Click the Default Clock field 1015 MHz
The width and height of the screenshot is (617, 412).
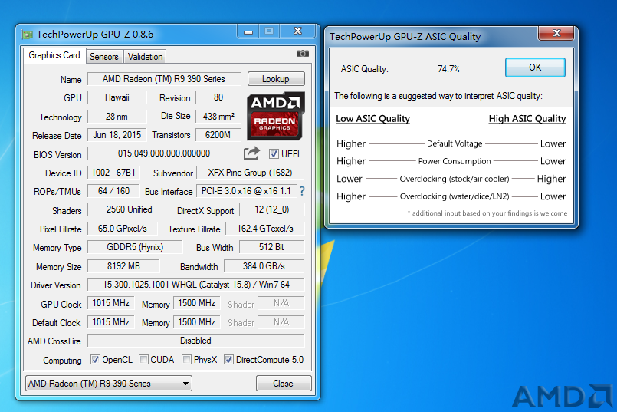pos(111,322)
